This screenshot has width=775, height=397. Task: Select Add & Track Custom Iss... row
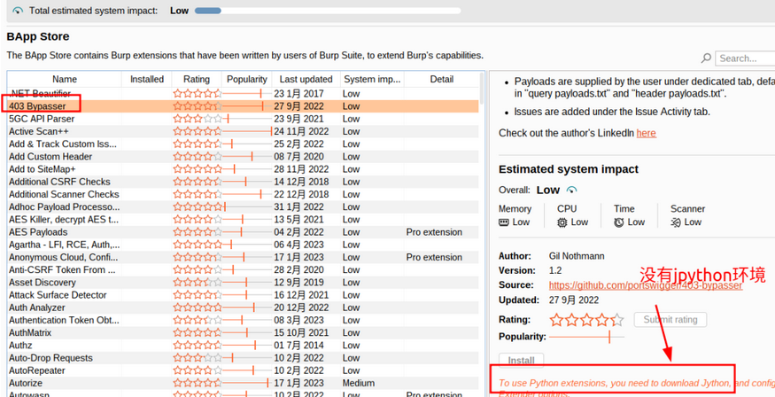tap(243, 144)
